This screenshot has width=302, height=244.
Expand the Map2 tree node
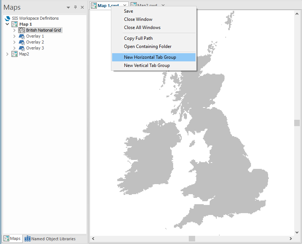pyautogui.click(x=7, y=54)
